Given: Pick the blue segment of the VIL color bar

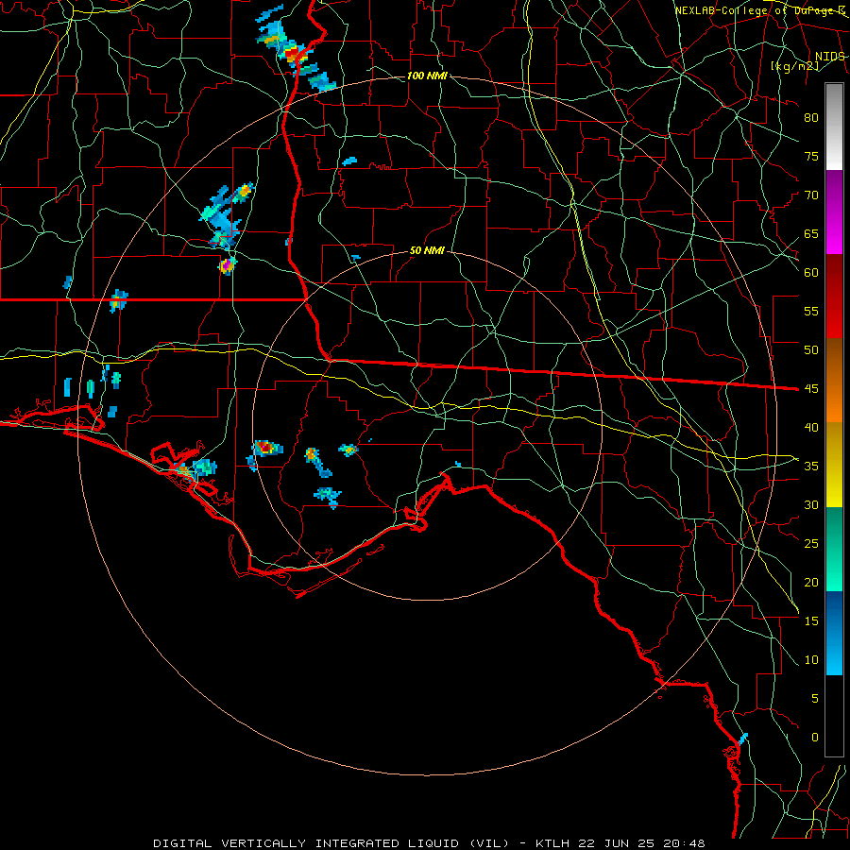Looking at the screenshot, I should coord(834,633).
